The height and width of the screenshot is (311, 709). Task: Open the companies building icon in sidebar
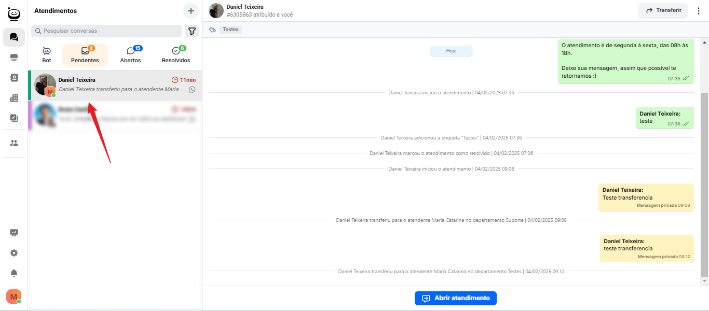tap(14, 98)
